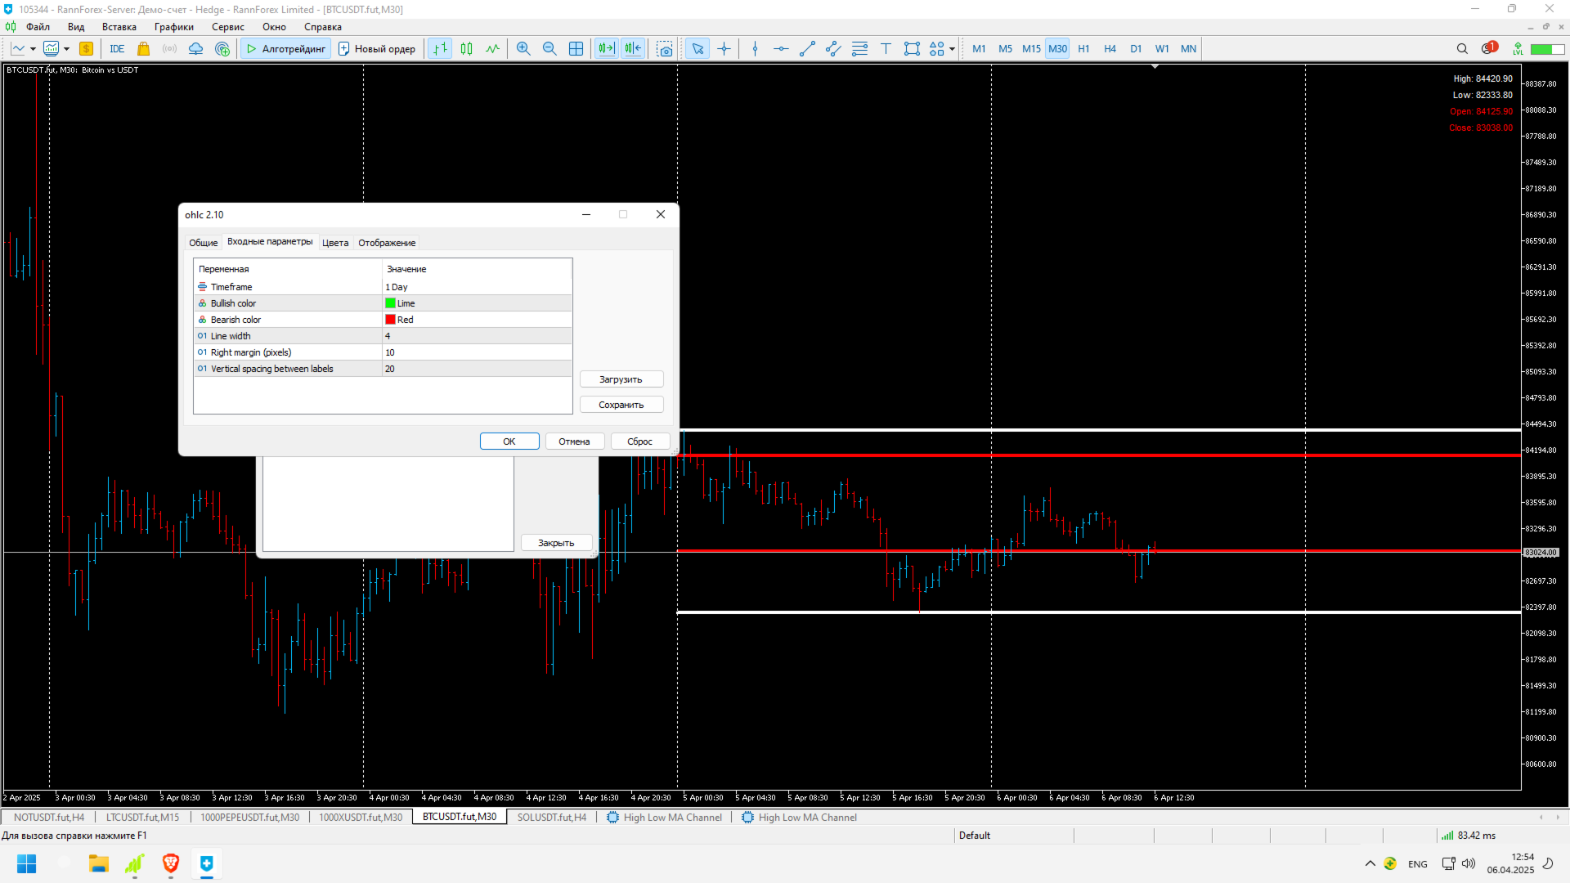Viewport: 1570px width, 883px height.
Task: Select the crosshair cursor tool
Action: [x=724, y=49]
